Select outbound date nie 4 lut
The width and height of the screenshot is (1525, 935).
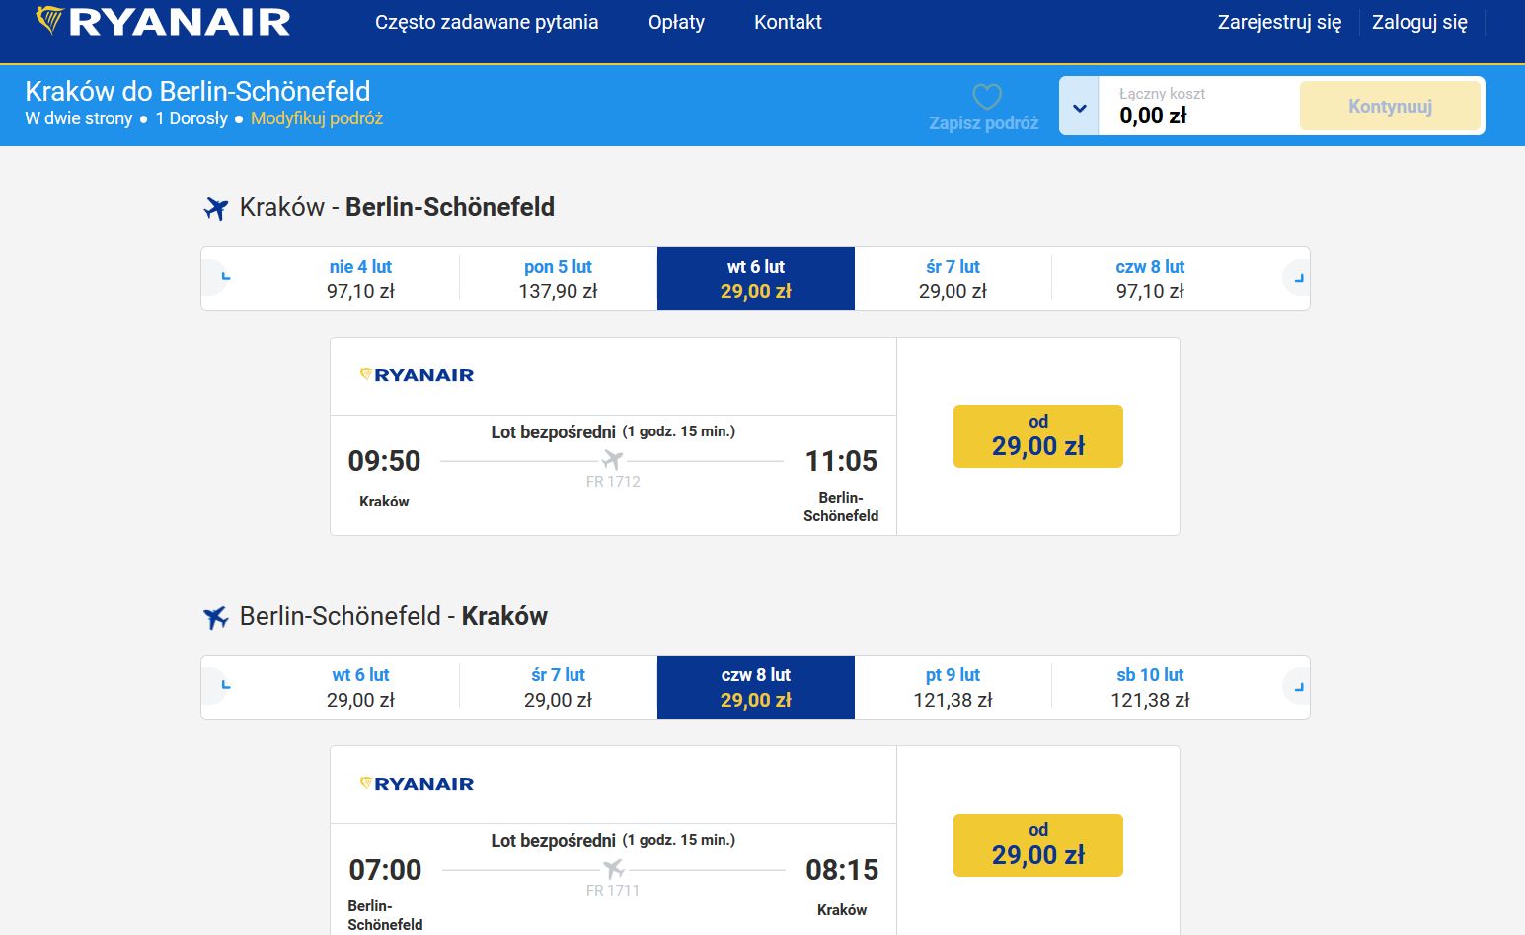click(360, 278)
